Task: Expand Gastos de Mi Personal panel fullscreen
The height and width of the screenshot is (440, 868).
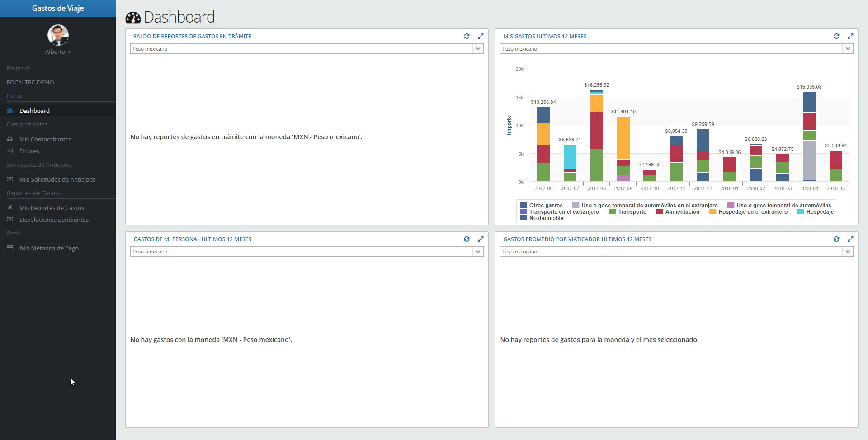Action: click(x=481, y=239)
